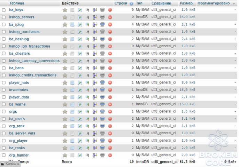Click InnoDB type in inventories row

141,90
